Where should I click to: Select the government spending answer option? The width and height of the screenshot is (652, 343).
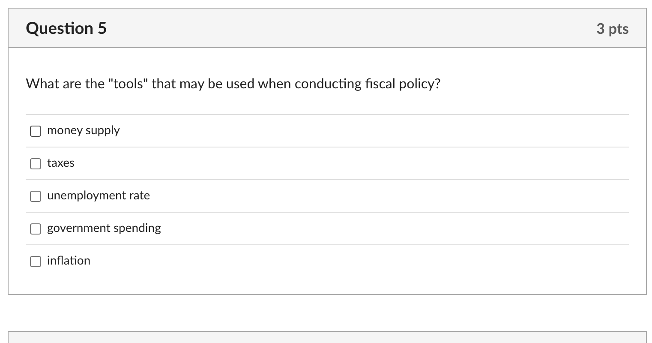104,228
